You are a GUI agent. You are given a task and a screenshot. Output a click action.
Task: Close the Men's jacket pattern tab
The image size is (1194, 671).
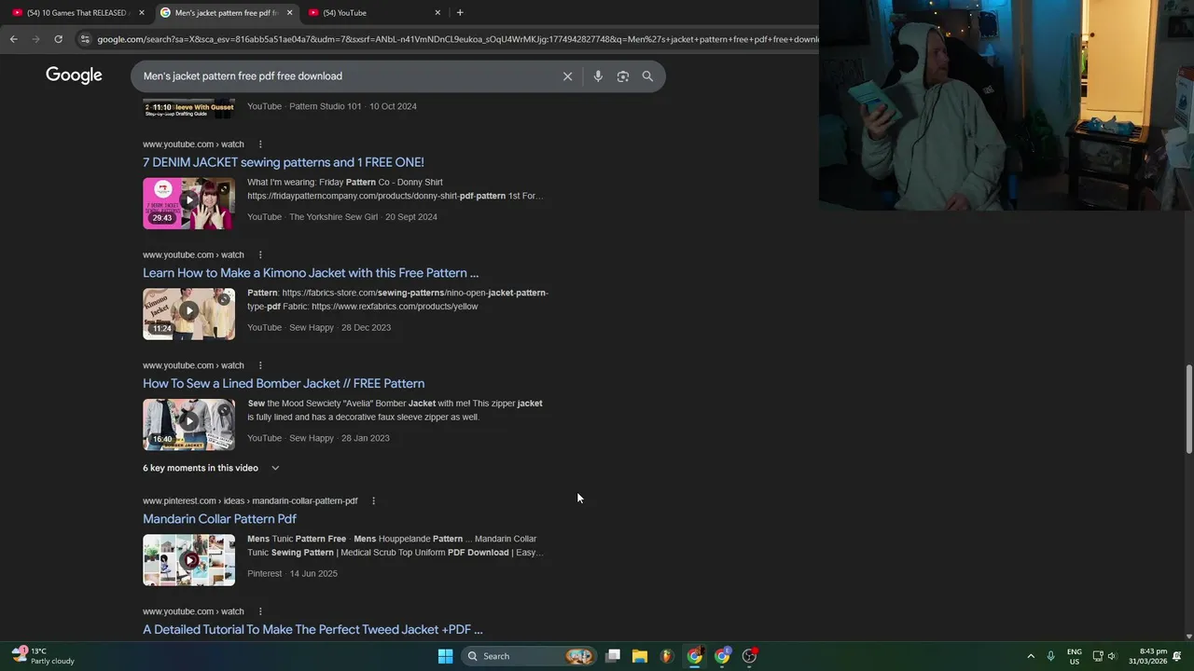point(289,12)
